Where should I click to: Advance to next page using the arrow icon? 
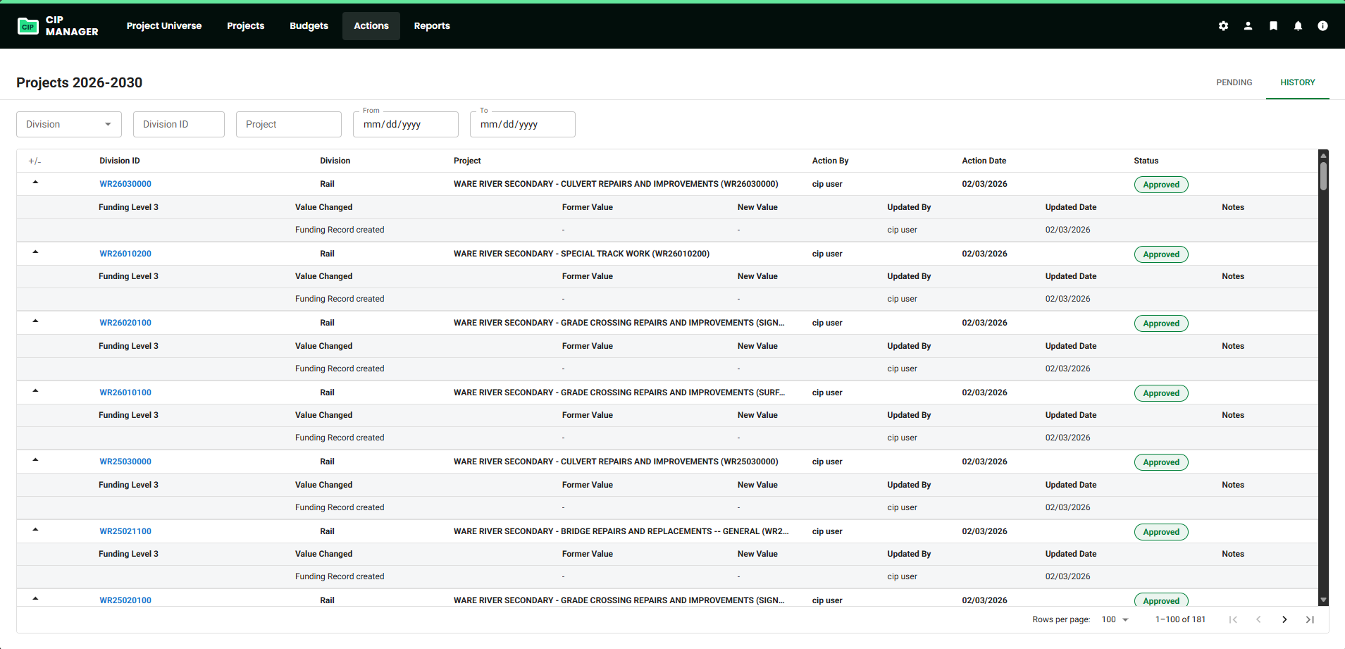1284,619
